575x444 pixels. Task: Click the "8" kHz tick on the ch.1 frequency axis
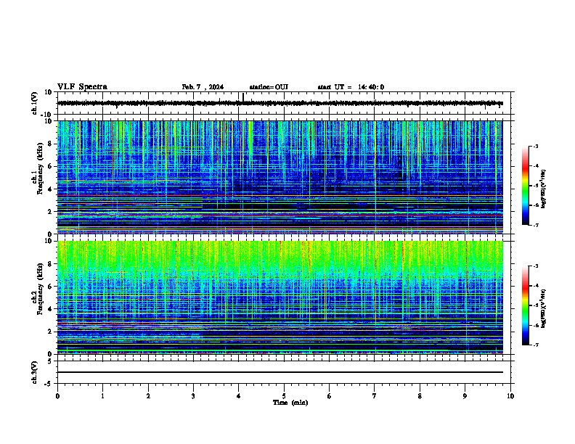pos(51,144)
